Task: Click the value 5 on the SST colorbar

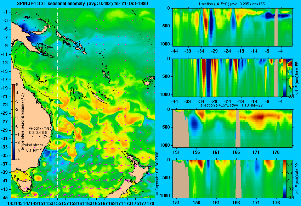Action: [x=17, y=85]
